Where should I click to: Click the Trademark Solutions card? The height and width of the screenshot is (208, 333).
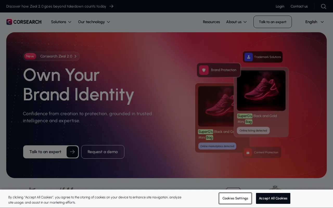point(263,57)
